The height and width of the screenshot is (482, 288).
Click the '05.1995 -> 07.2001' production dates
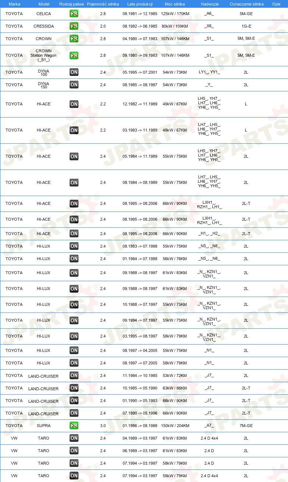click(x=140, y=72)
